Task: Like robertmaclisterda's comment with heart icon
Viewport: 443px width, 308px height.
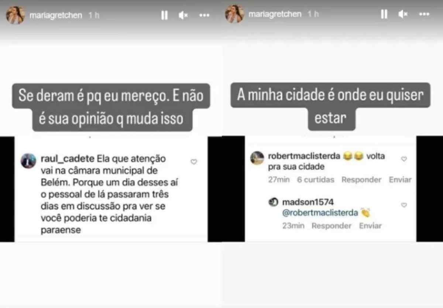Action: [x=404, y=159]
